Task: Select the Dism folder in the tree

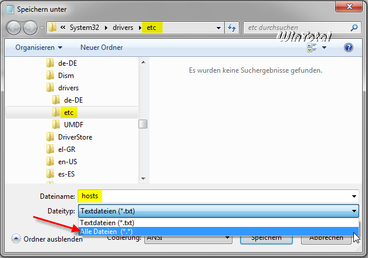Action: (66, 76)
